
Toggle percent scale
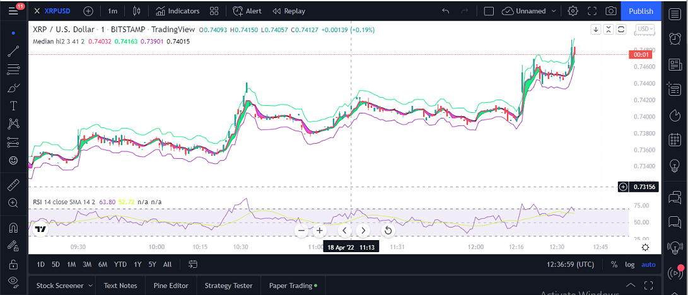[614, 264]
